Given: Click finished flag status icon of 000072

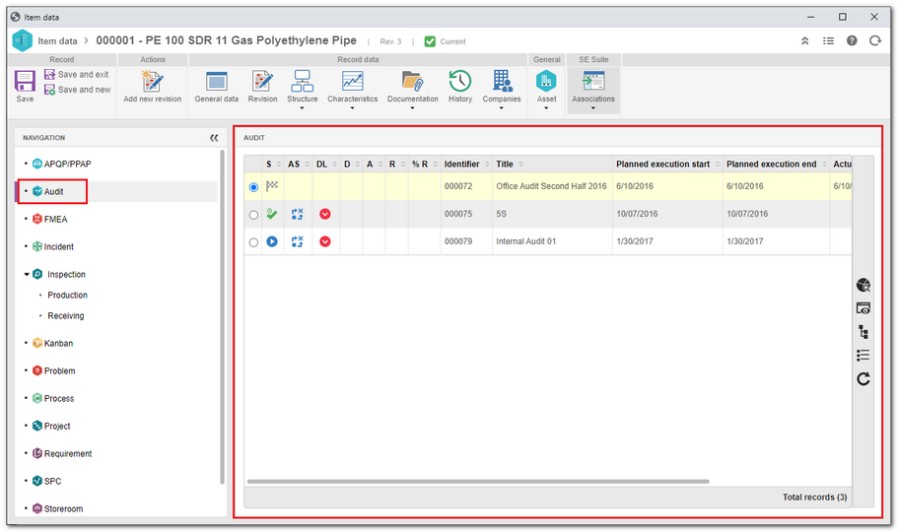Looking at the screenshot, I should tap(272, 186).
